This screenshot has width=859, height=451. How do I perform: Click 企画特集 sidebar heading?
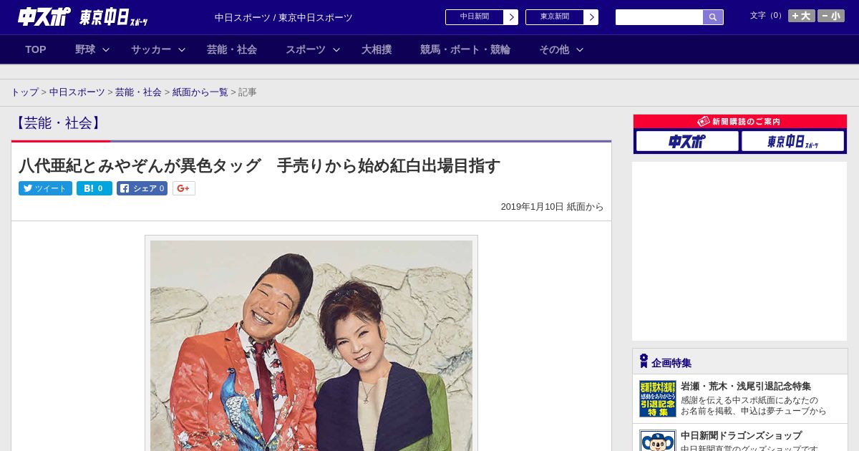[671, 363]
